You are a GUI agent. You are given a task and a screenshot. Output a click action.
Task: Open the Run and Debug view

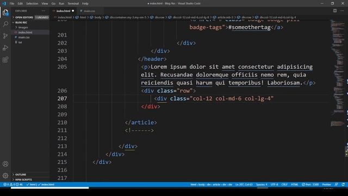click(5, 48)
